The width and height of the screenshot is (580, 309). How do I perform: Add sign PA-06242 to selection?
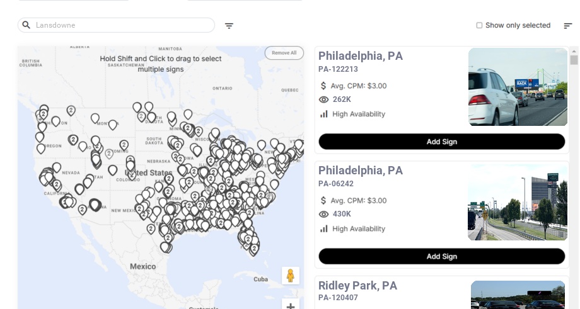441,256
